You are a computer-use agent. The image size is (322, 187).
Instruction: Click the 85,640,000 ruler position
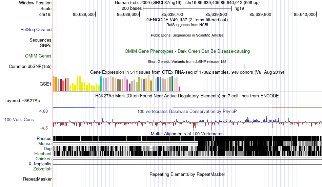(305, 14)
